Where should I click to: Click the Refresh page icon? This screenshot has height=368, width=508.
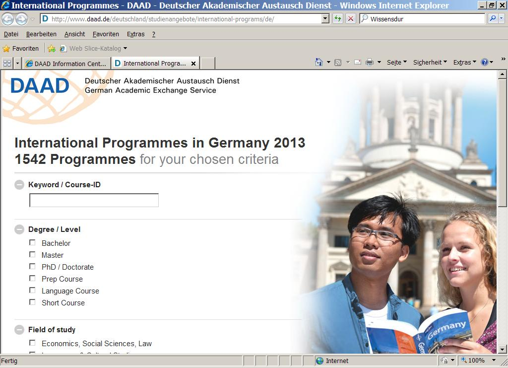tap(337, 19)
